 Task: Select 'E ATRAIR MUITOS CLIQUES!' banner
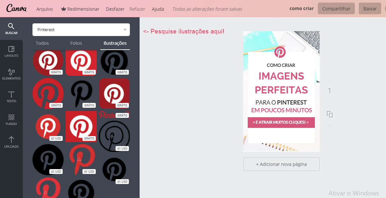pos(281,122)
